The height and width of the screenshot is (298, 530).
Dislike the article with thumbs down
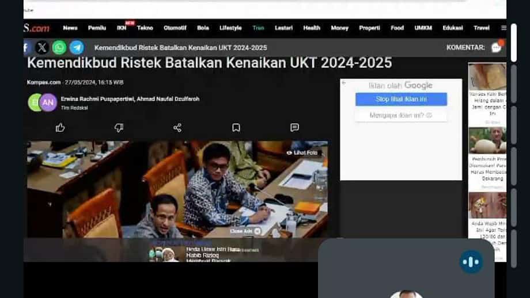[119, 128]
